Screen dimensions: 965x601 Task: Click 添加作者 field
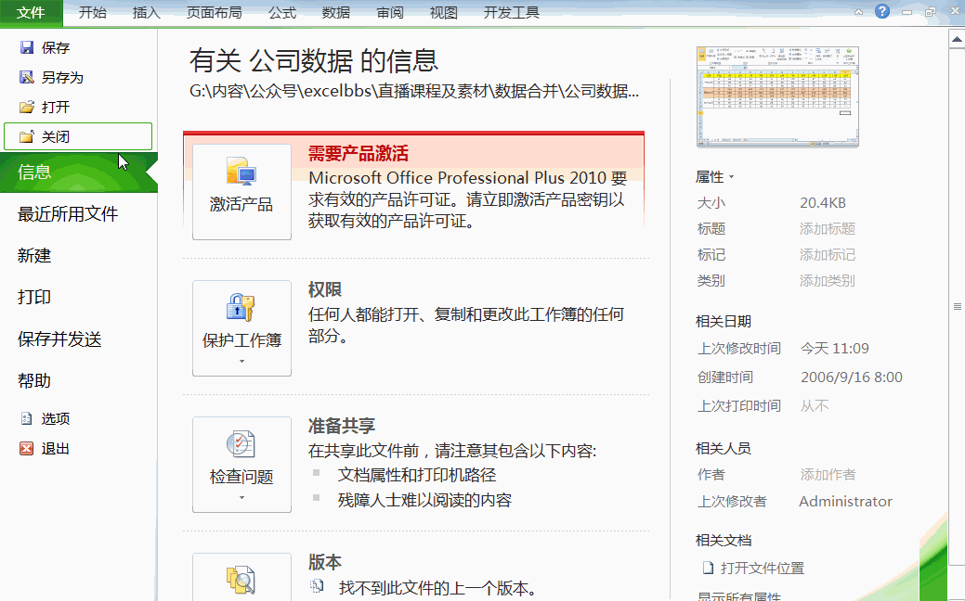tap(828, 475)
